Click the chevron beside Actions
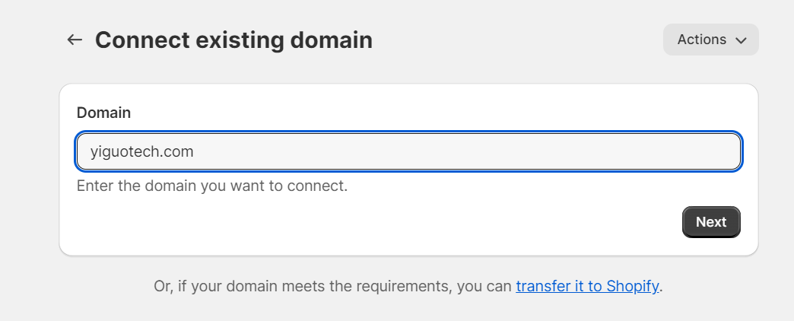This screenshot has height=321, width=794. click(741, 40)
